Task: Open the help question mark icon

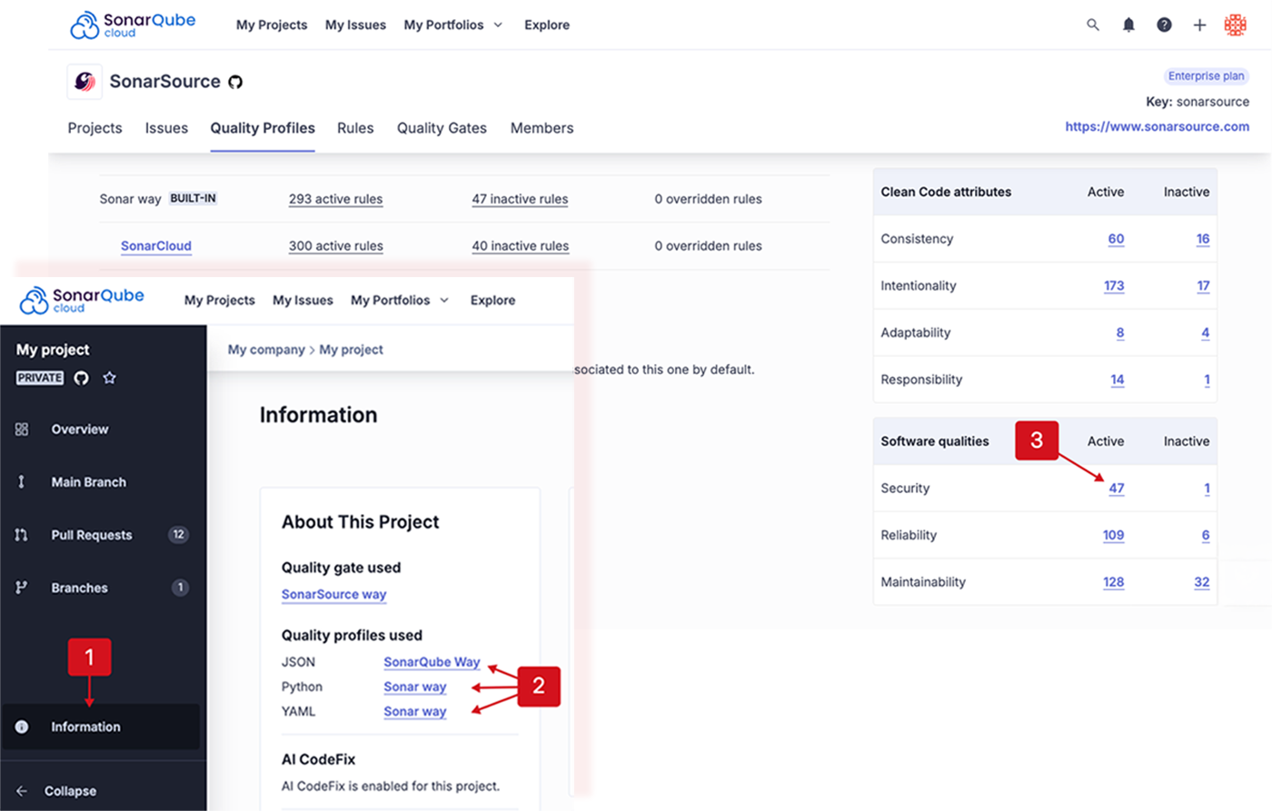Action: tap(1164, 25)
